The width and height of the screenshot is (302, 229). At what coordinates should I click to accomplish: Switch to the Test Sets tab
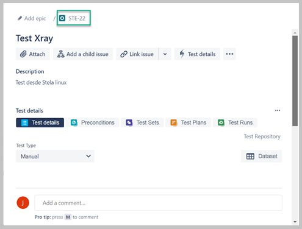tap(142, 122)
